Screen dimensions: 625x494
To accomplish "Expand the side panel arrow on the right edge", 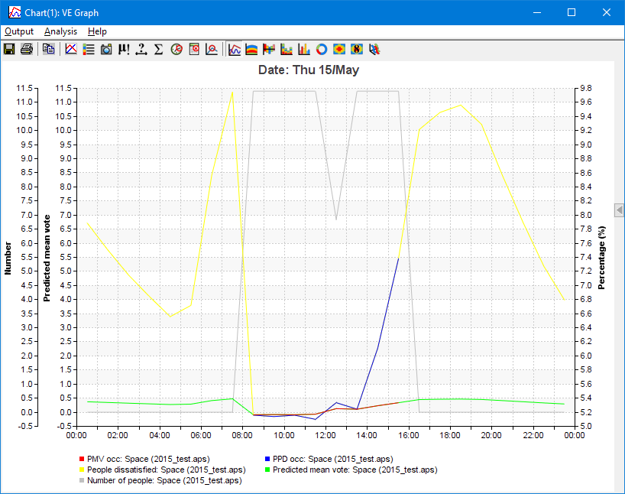I will [x=619, y=210].
